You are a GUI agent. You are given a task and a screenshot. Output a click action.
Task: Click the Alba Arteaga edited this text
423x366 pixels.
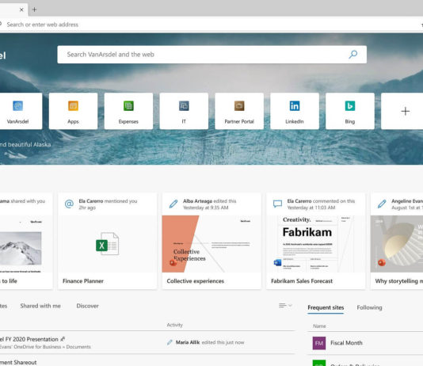209,201
